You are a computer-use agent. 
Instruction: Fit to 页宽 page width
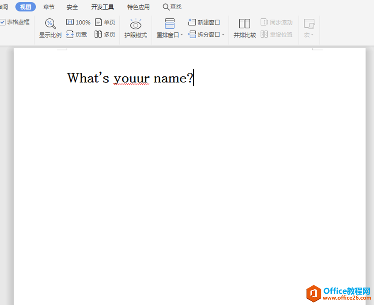pyautogui.click(x=76, y=34)
